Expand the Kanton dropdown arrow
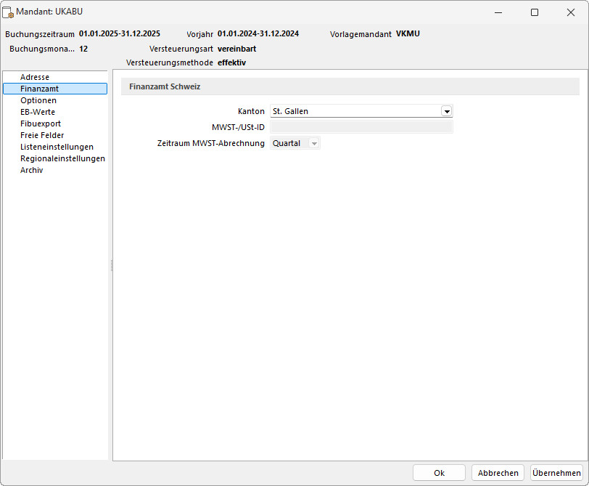Image resolution: width=589 pixels, height=486 pixels. pos(446,111)
